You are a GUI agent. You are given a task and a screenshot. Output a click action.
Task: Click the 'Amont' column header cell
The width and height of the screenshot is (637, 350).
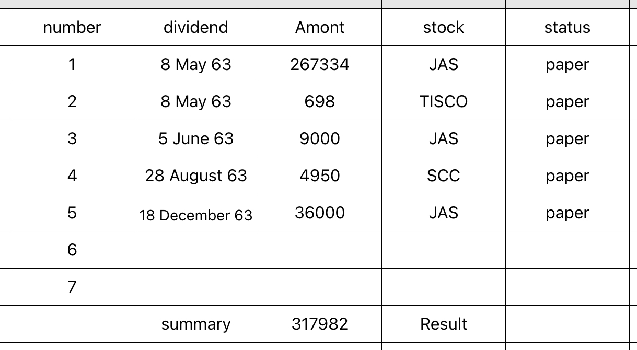click(320, 27)
